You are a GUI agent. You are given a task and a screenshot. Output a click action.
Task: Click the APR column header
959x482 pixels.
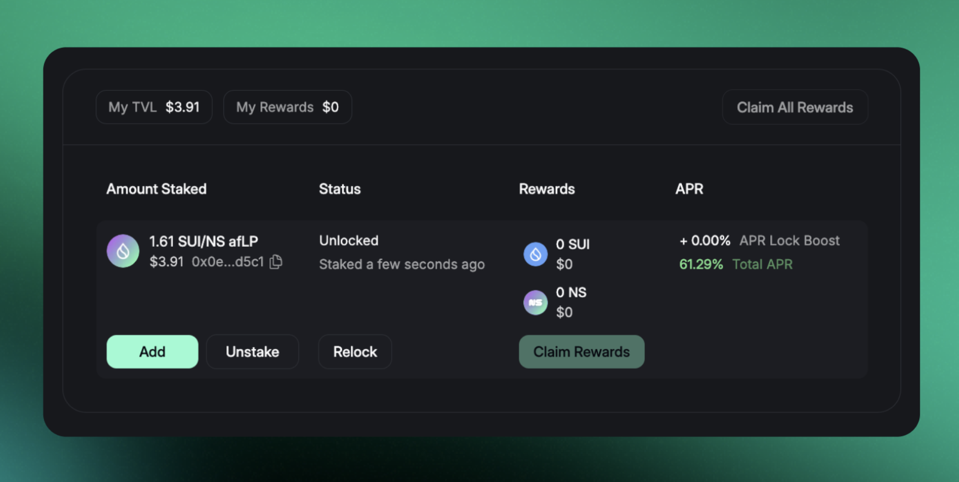coord(689,189)
